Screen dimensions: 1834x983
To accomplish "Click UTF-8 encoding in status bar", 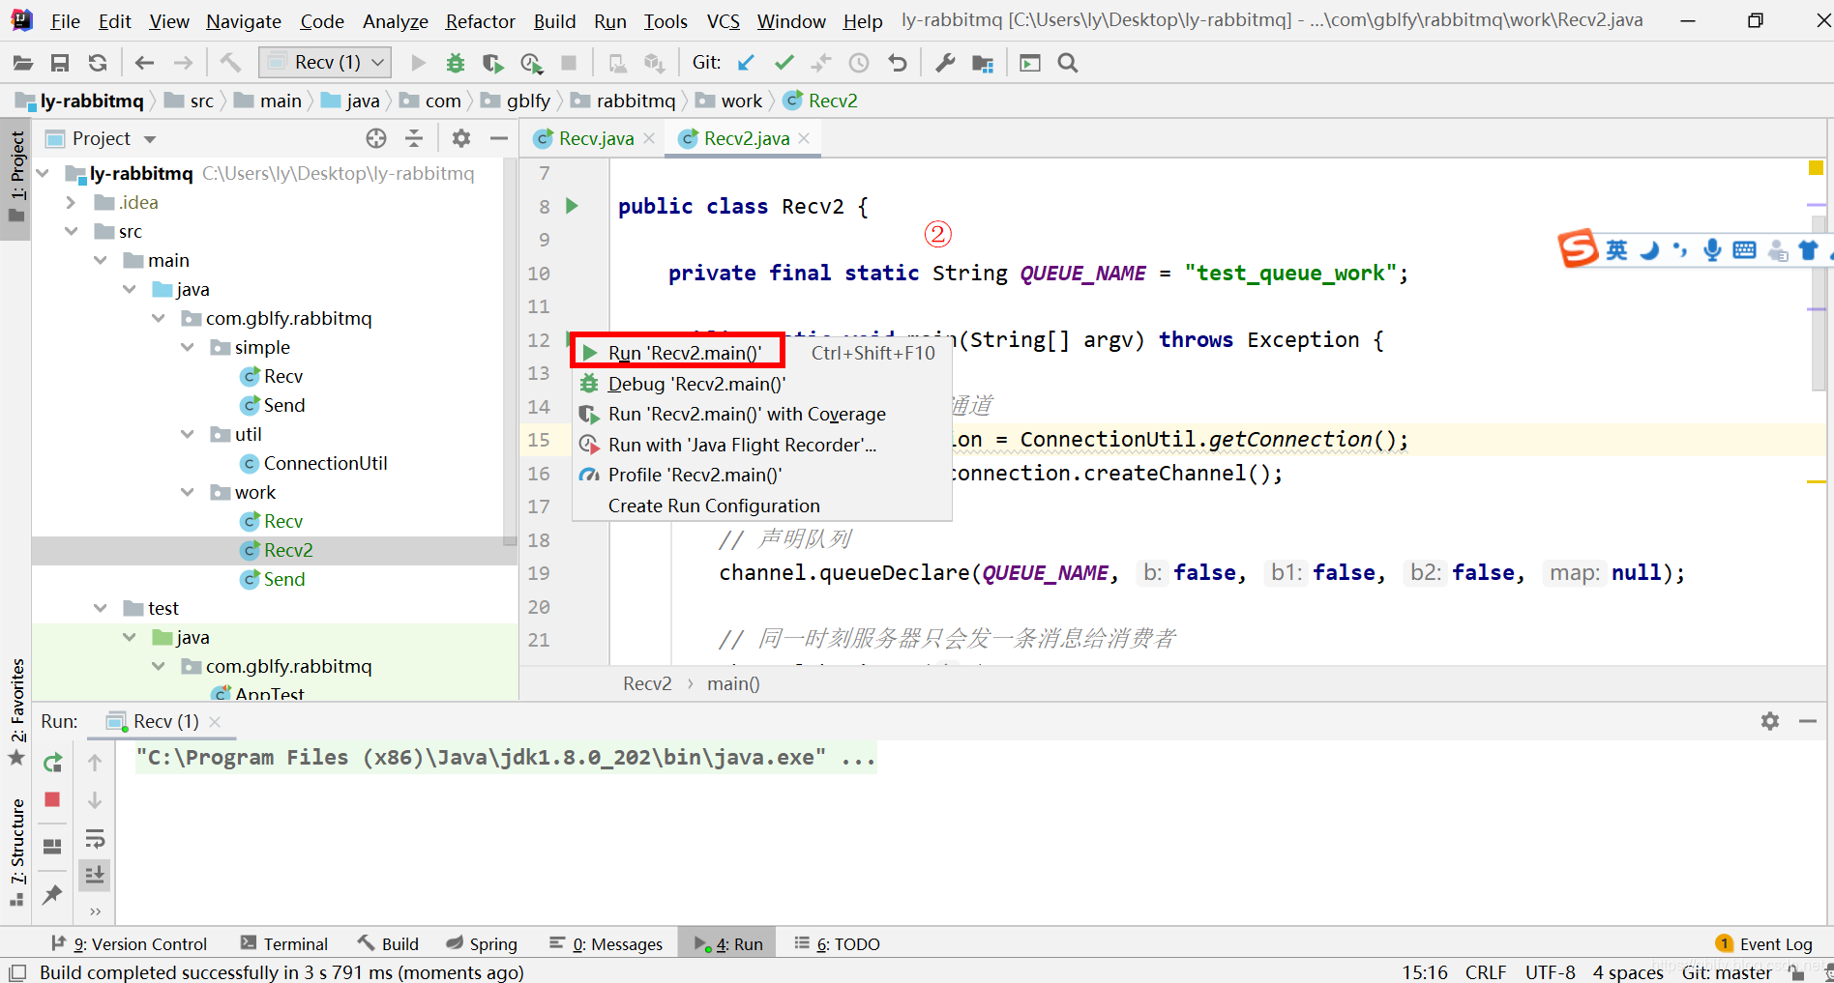I will coord(1550,972).
